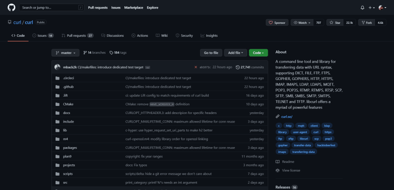The height and width of the screenshot is (190, 394).
Task: Open the include folder
Action: (x=69, y=122)
